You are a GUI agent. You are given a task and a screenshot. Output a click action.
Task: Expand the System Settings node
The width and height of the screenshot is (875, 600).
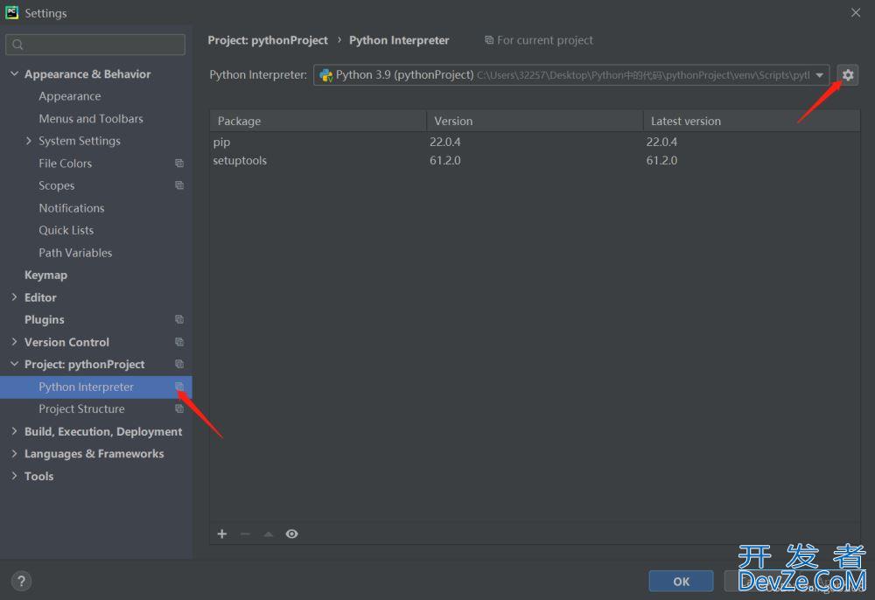click(x=29, y=141)
